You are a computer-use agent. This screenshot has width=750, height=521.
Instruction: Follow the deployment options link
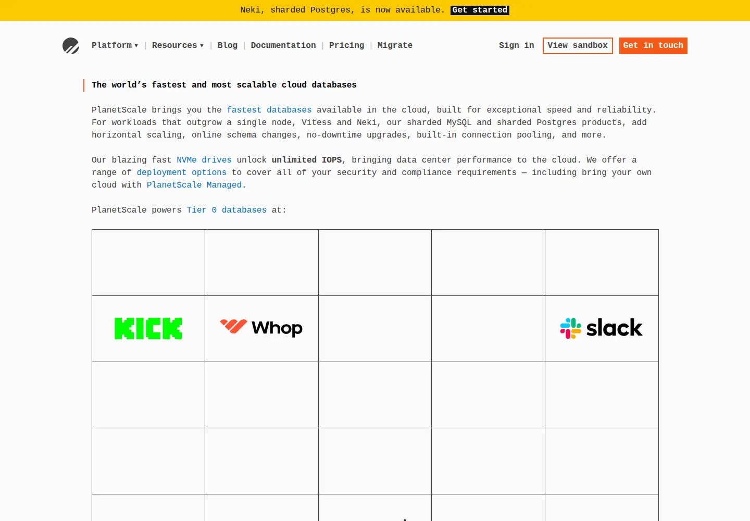[182, 172]
